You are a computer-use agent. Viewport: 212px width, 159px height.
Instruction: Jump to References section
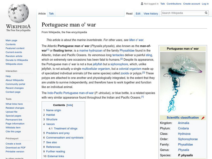[53, 147]
